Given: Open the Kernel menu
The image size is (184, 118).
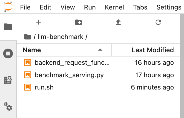Looking at the screenshot, I should [x=114, y=7].
